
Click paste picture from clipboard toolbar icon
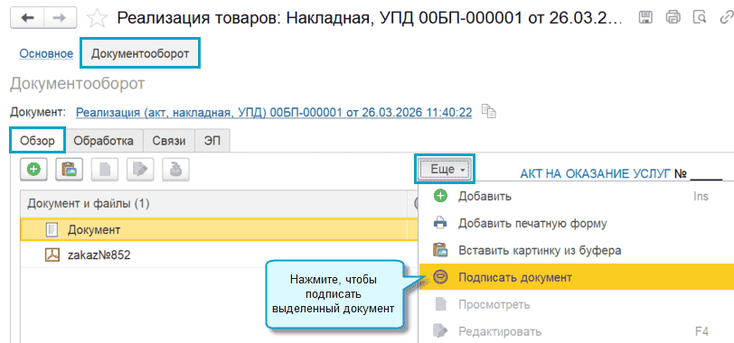pos(69,169)
